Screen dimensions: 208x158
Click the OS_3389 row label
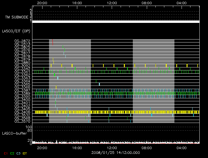[22, 94]
